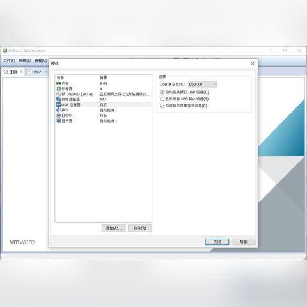Click the 添加(A)... add button
This screenshot has width=307, height=307.
(114, 228)
